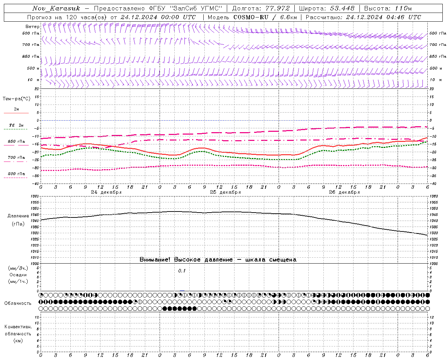The image size is (448, 358).
Task: Click the 700 гПа temperature legend line sample
Action: coord(15,162)
